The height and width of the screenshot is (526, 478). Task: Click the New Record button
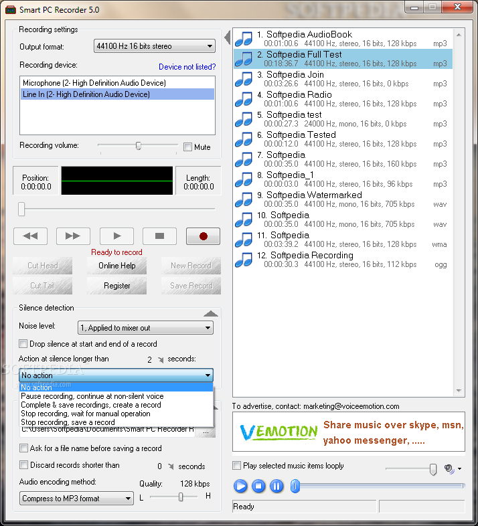[191, 266]
